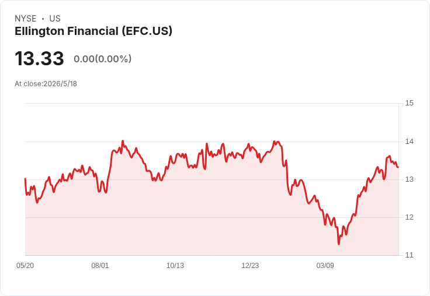Click the 12 price axis label

[x=409, y=217]
